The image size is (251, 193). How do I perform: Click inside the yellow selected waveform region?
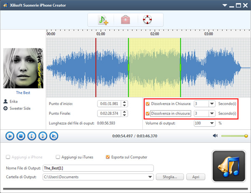[154, 67]
